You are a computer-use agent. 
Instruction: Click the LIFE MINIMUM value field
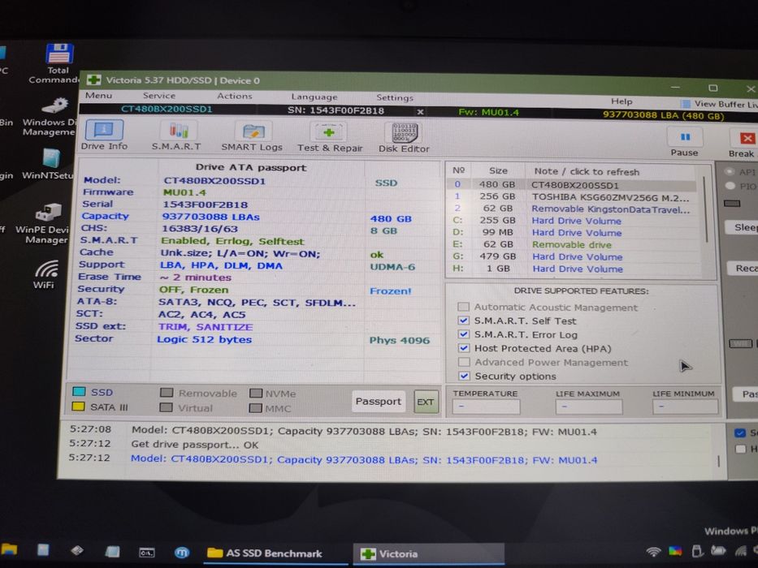(x=685, y=407)
